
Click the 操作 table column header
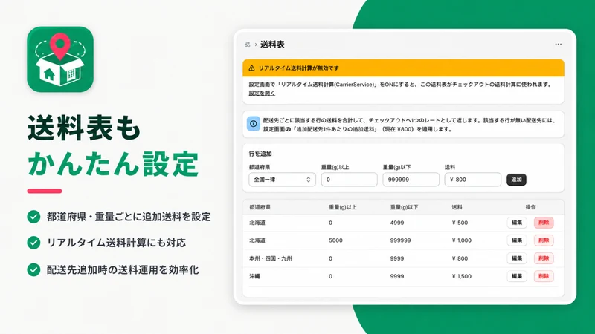(x=530, y=207)
